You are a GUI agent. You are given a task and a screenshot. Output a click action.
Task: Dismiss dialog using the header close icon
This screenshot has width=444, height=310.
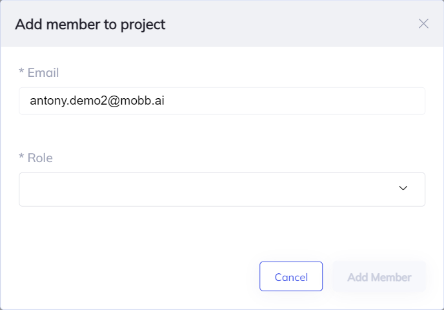(x=423, y=24)
